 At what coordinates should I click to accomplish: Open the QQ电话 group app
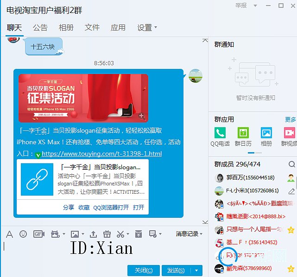(220, 133)
